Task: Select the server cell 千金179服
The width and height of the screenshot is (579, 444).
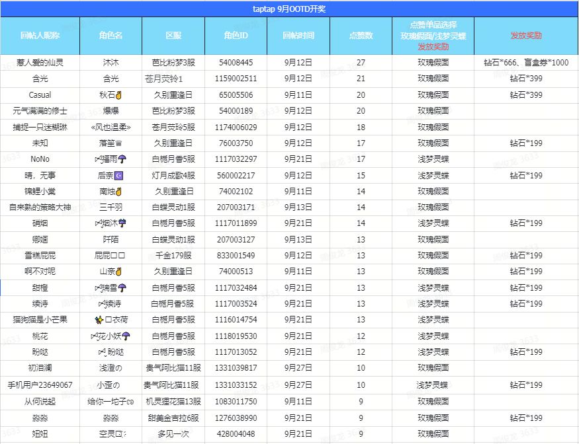Action: [173, 255]
